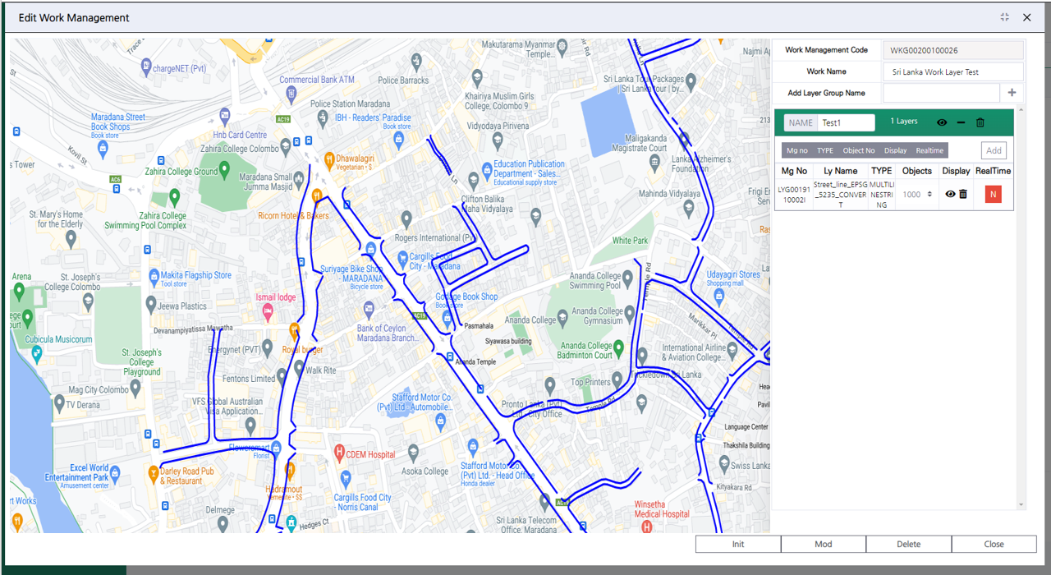The height and width of the screenshot is (575, 1051).
Task: Restore window size using the shrink icon
Action: 1005,17
